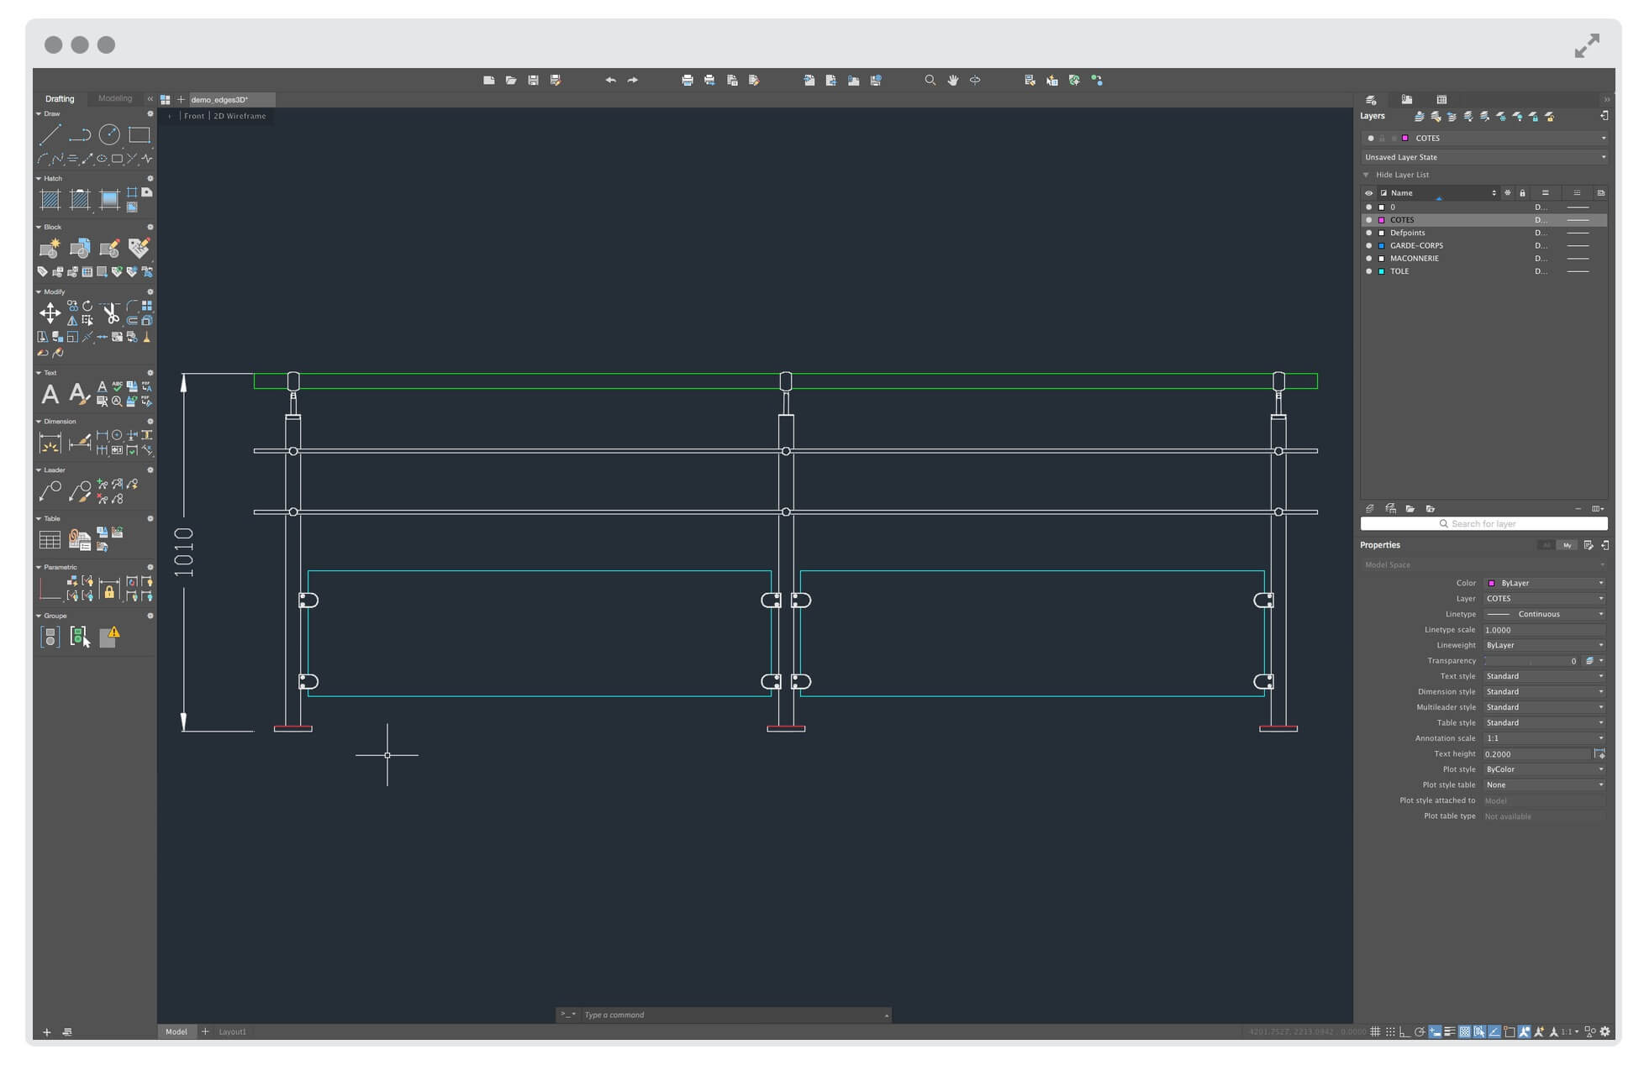Click the Create Block icon
1644x1065 pixels.
(50, 248)
